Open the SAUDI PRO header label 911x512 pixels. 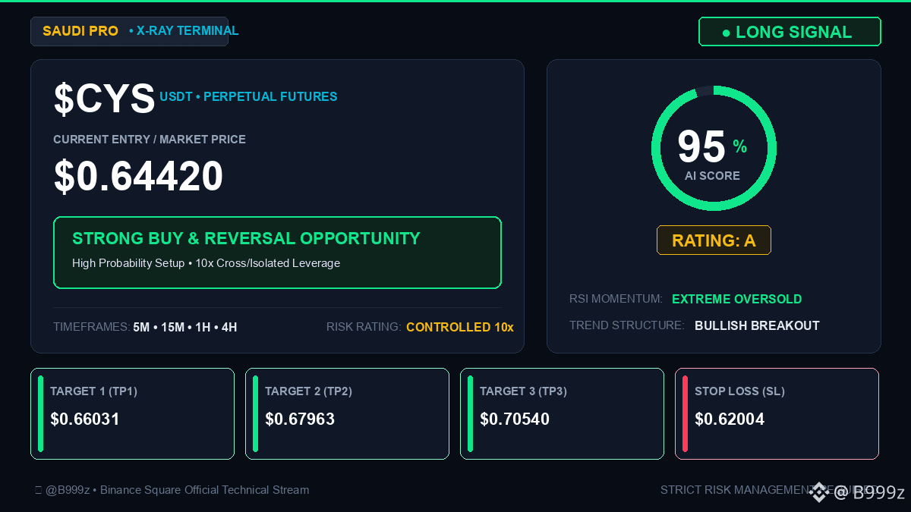point(80,31)
